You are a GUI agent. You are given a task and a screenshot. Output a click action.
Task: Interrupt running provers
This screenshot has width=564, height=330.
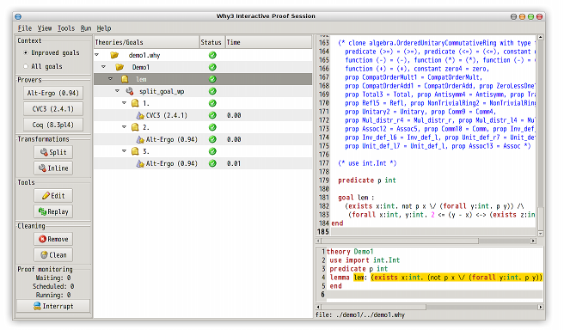(53, 306)
